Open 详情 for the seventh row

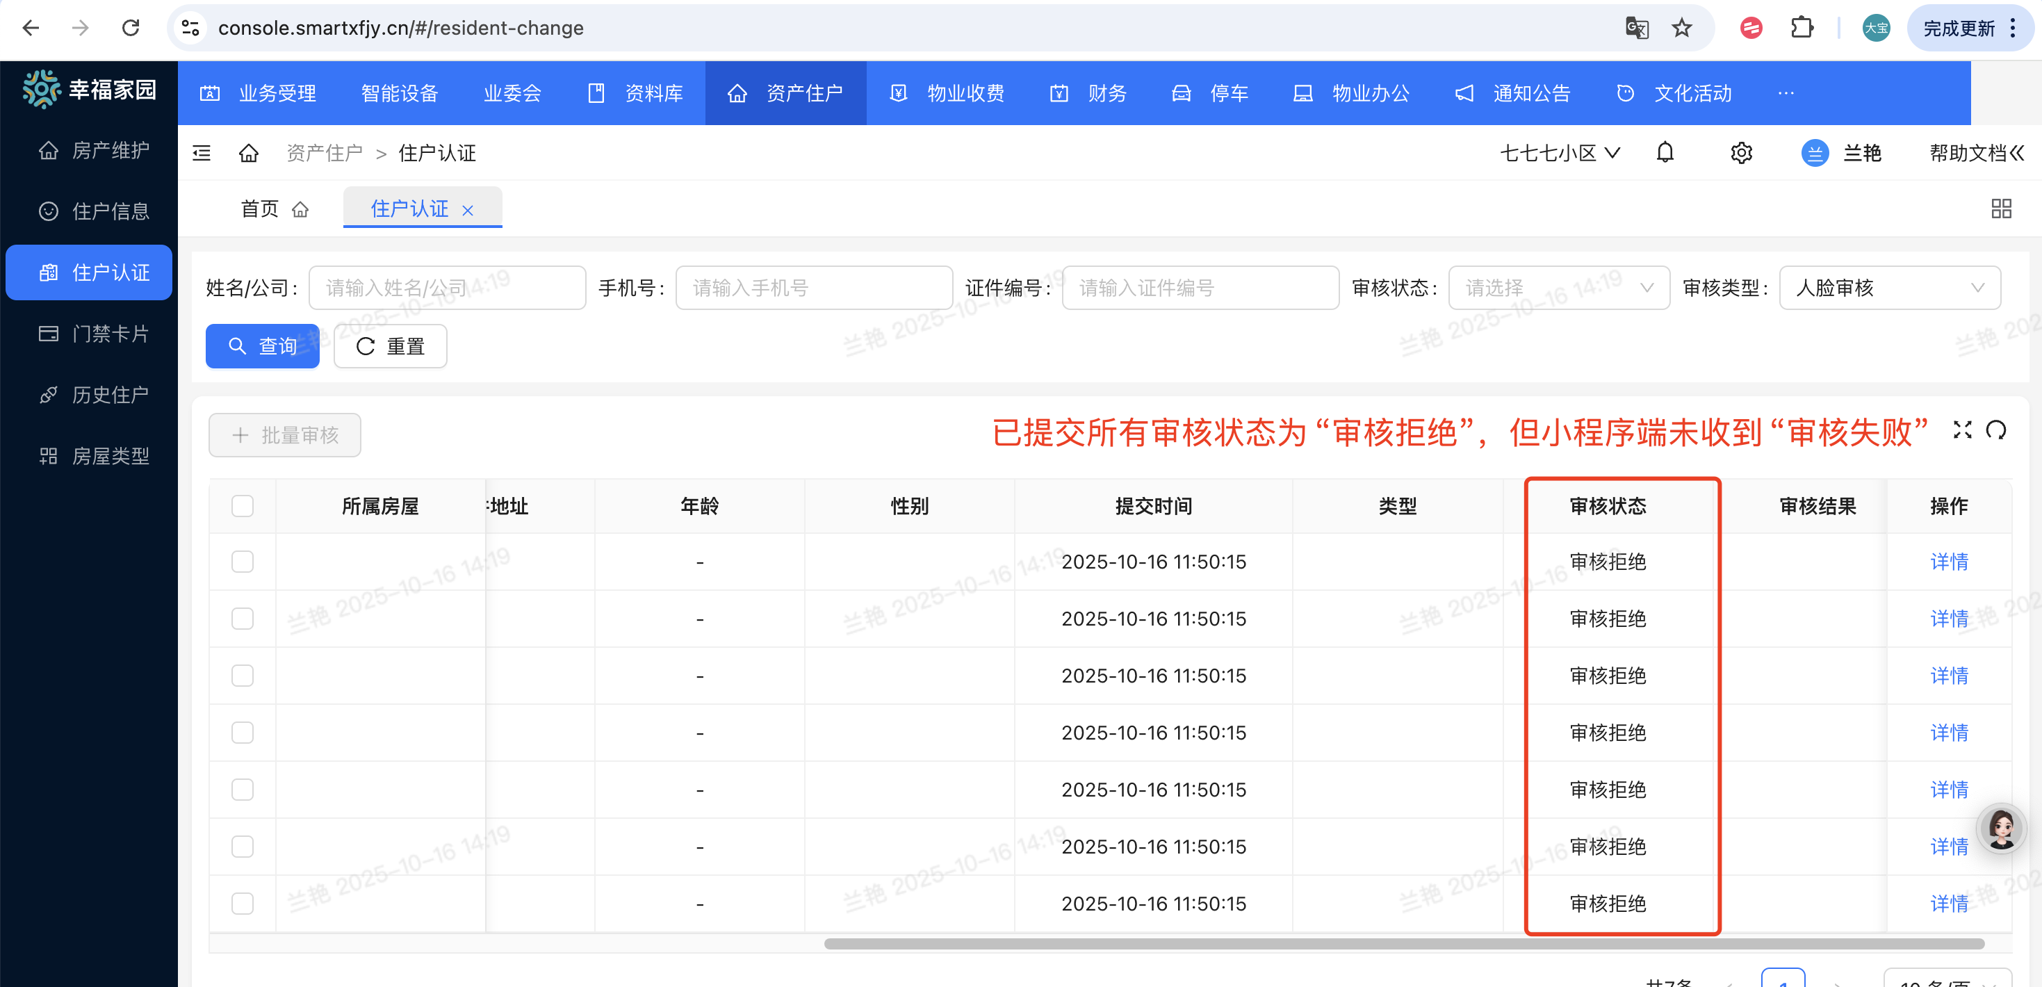(1948, 904)
